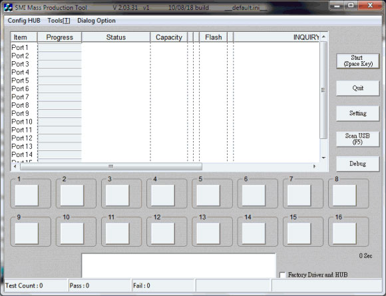Select port slot box number 4
The image size is (386, 296).
[163, 195]
